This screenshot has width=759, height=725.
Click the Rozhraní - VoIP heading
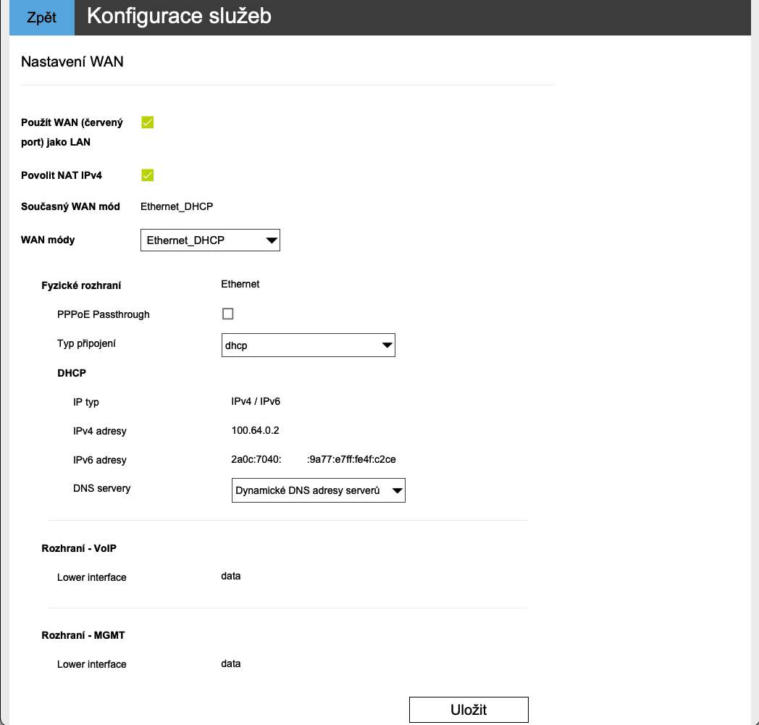pyautogui.click(x=79, y=548)
